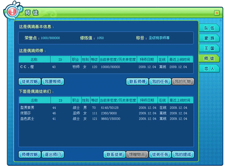This screenshot has width=230, height=167.
Task: Switch to the 队伍 tab
Action: (x=209, y=28)
